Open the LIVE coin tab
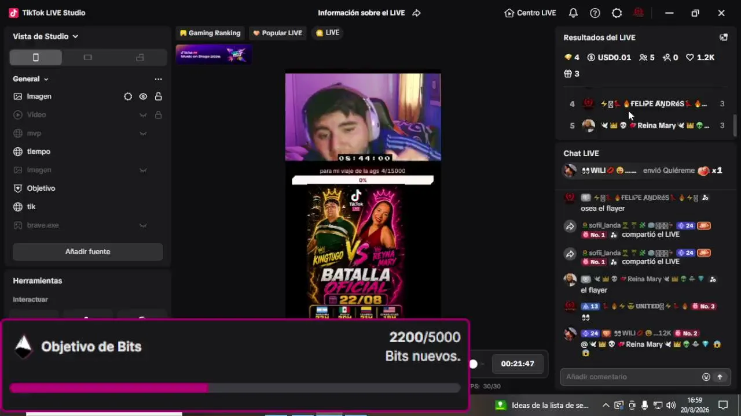The height and width of the screenshot is (416, 741). (328, 33)
